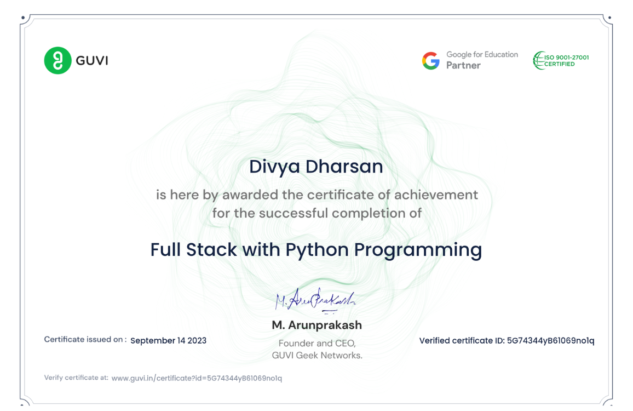Click the successful completion of line
The width and height of the screenshot is (633, 411).
[x=316, y=213]
